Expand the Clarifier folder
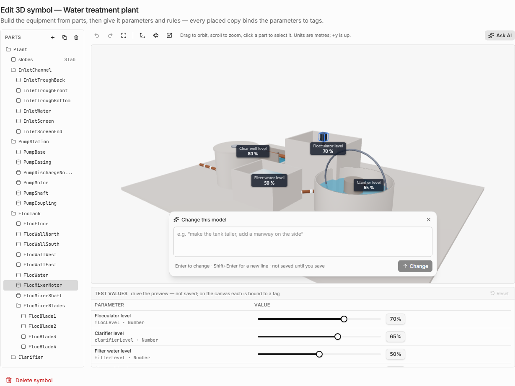Viewport: 515px width, 386px height. (x=13, y=357)
